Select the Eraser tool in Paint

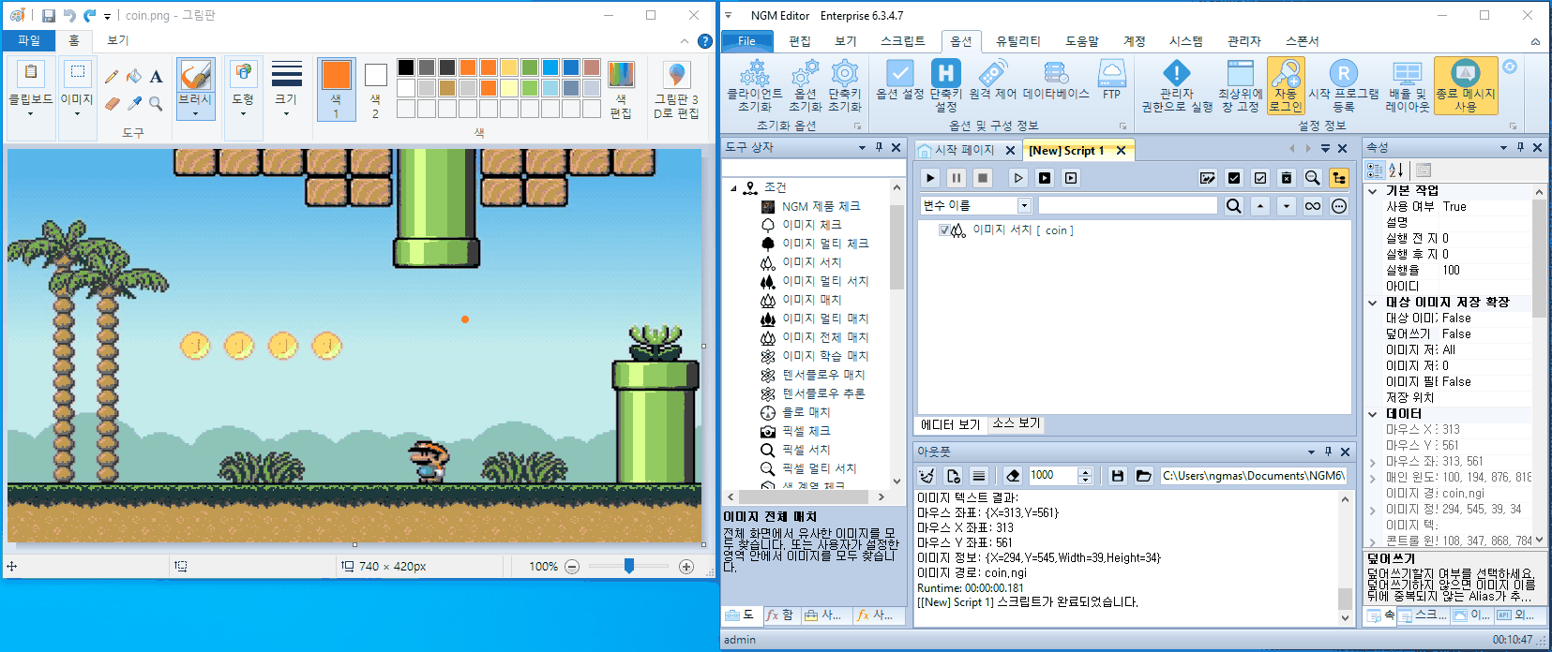[112, 103]
